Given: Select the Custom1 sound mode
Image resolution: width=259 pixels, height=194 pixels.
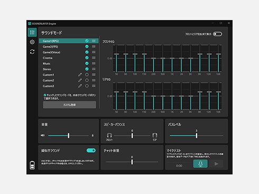Looking at the screenshot, I should point(69,74).
